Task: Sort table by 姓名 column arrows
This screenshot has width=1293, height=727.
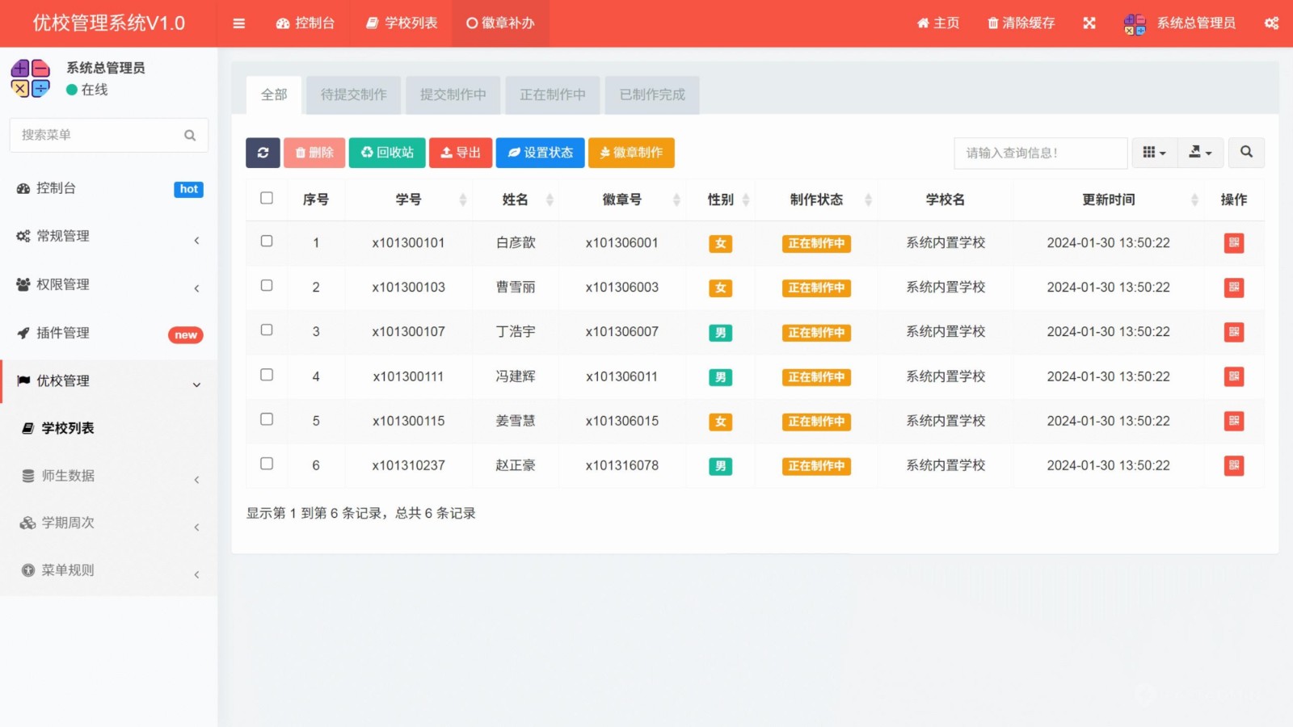Action: (x=550, y=200)
